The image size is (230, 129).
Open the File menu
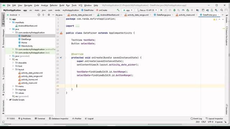(9, 5)
